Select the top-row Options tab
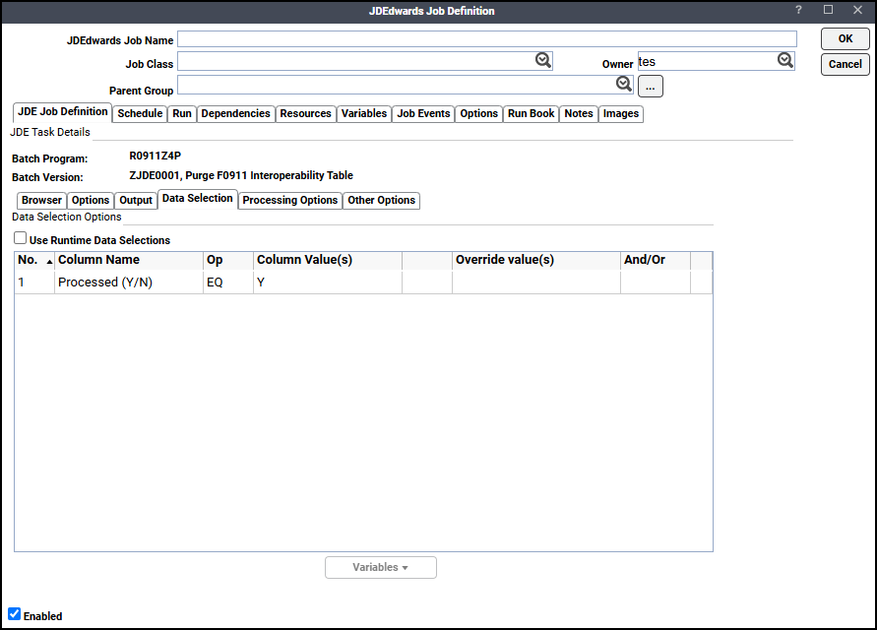 pos(478,113)
